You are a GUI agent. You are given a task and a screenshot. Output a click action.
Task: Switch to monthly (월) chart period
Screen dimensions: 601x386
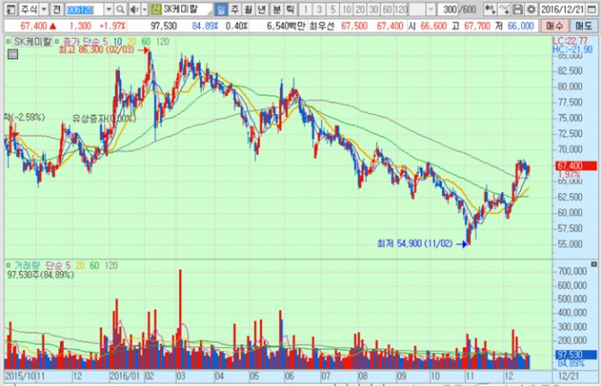point(249,7)
